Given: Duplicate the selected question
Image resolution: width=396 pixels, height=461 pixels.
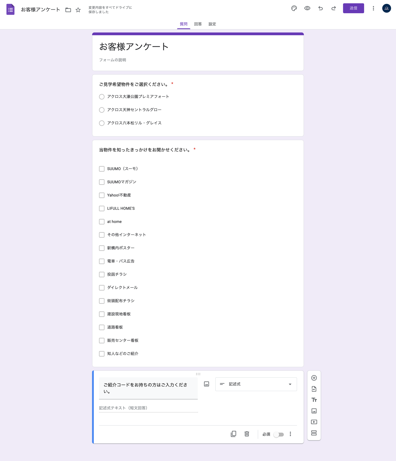Looking at the screenshot, I should pyautogui.click(x=233, y=434).
